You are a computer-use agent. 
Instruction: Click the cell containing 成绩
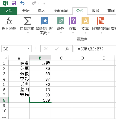coord(40,63)
